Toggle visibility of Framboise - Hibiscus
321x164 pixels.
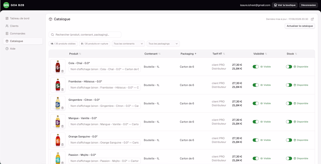click(256, 85)
